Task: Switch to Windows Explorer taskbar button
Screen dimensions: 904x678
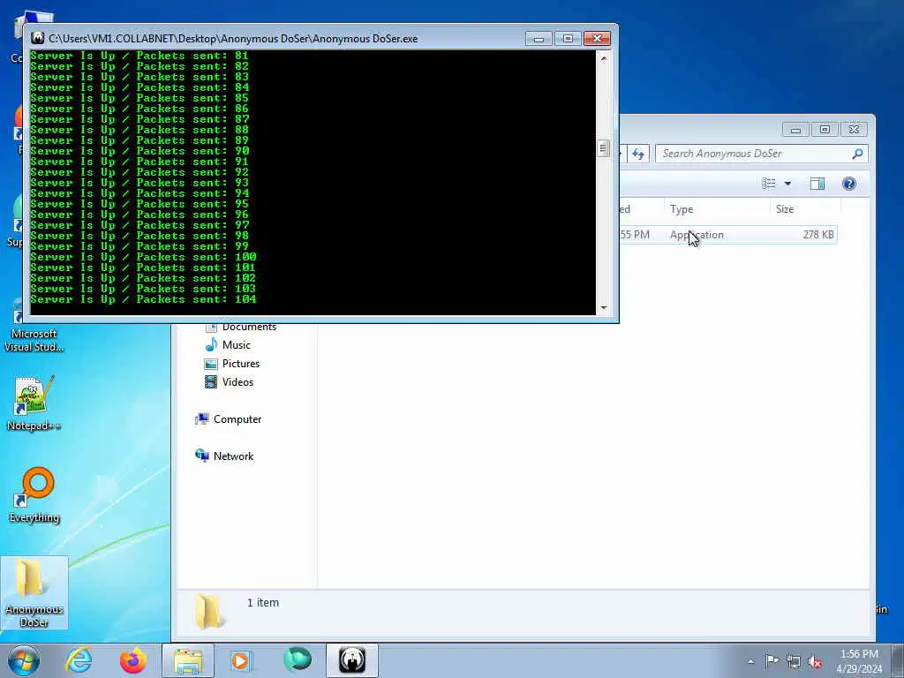Action: tap(188, 660)
